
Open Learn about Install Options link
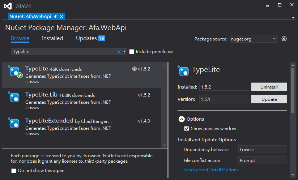[211, 170]
